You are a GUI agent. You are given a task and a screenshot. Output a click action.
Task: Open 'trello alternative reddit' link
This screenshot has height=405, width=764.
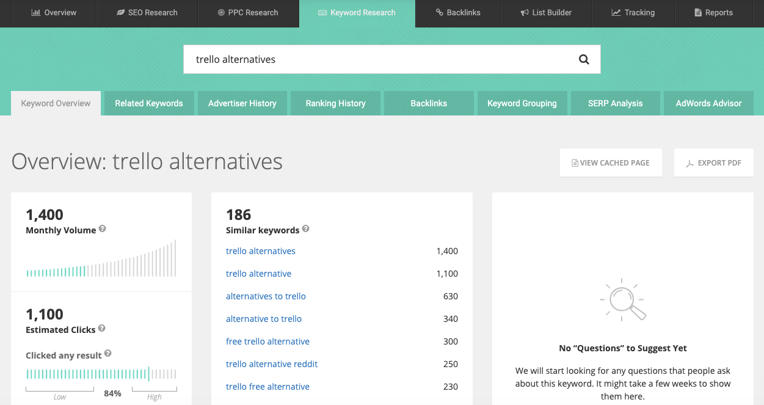(272, 364)
